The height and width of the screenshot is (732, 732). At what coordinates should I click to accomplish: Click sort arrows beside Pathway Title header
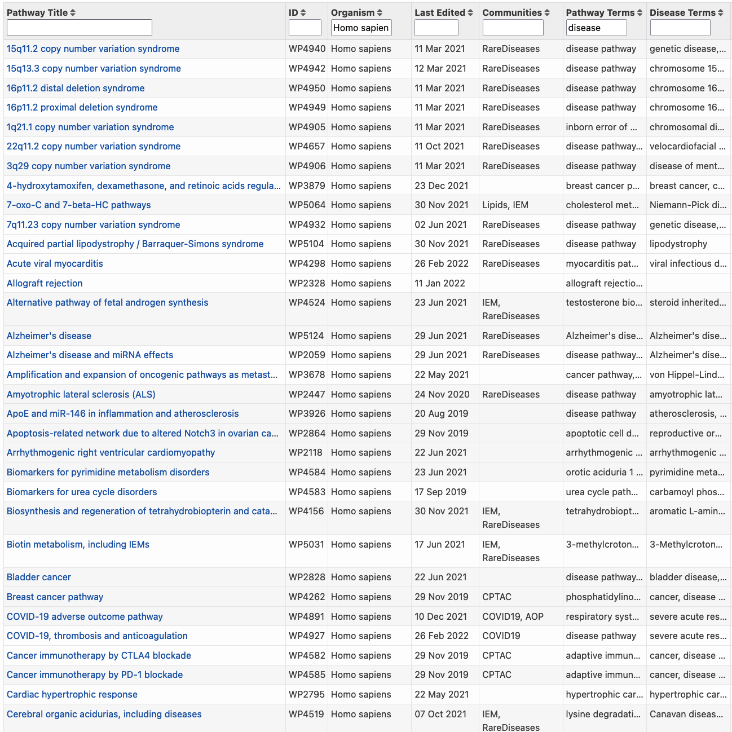[x=73, y=13]
